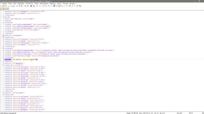Click the highlighted account amount line

pyautogui.click(x=21, y=60)
